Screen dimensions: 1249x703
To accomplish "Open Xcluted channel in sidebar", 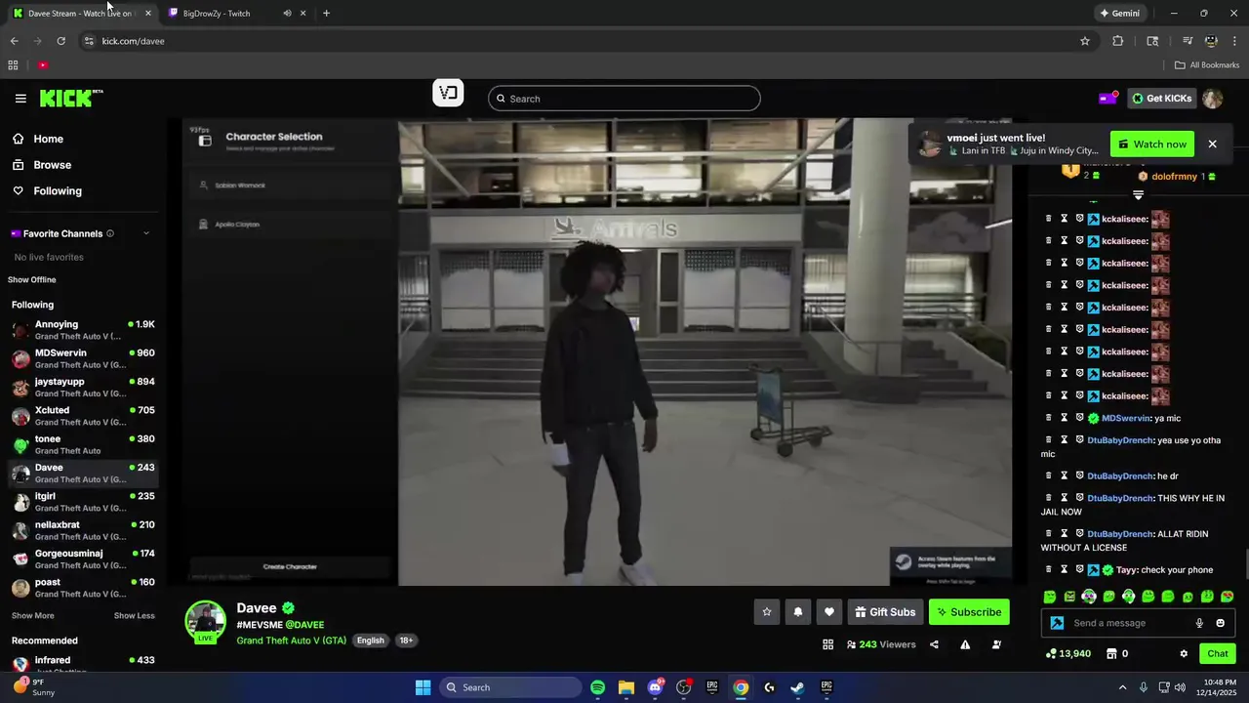I will (83, 416).
